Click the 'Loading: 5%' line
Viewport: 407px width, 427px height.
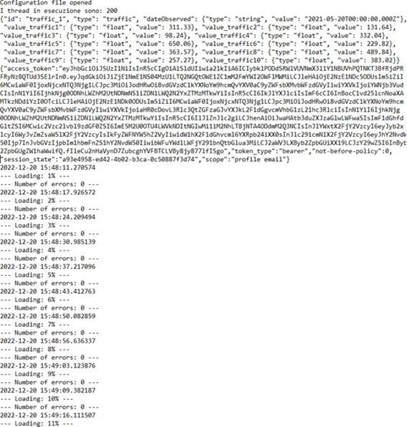(35, 275)
